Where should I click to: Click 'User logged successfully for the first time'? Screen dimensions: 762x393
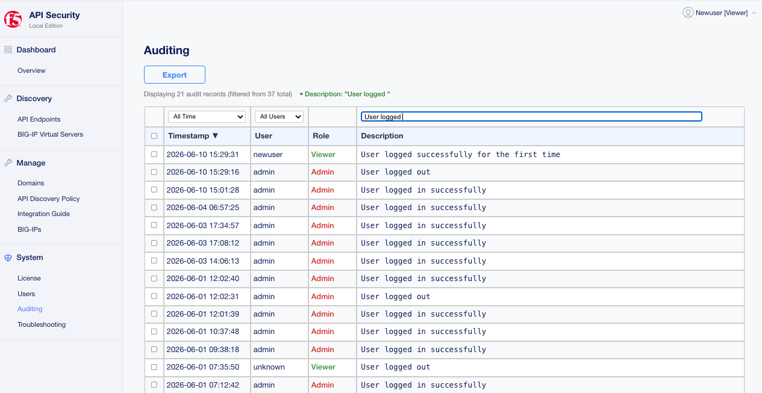pos(461,155)
